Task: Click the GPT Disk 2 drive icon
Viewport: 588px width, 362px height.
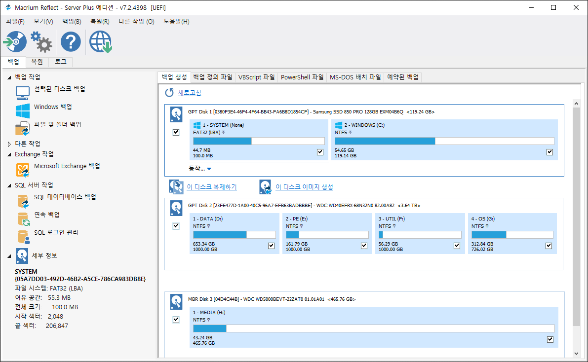Action: (x=176, y=208)
